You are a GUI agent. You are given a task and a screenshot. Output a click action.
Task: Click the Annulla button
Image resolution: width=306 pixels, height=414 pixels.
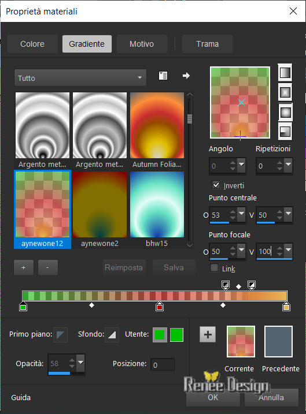[271, 397]
